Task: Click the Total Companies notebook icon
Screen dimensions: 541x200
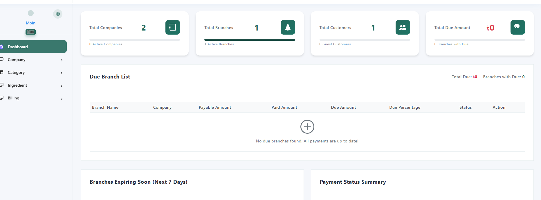Action: click(173, 27)
